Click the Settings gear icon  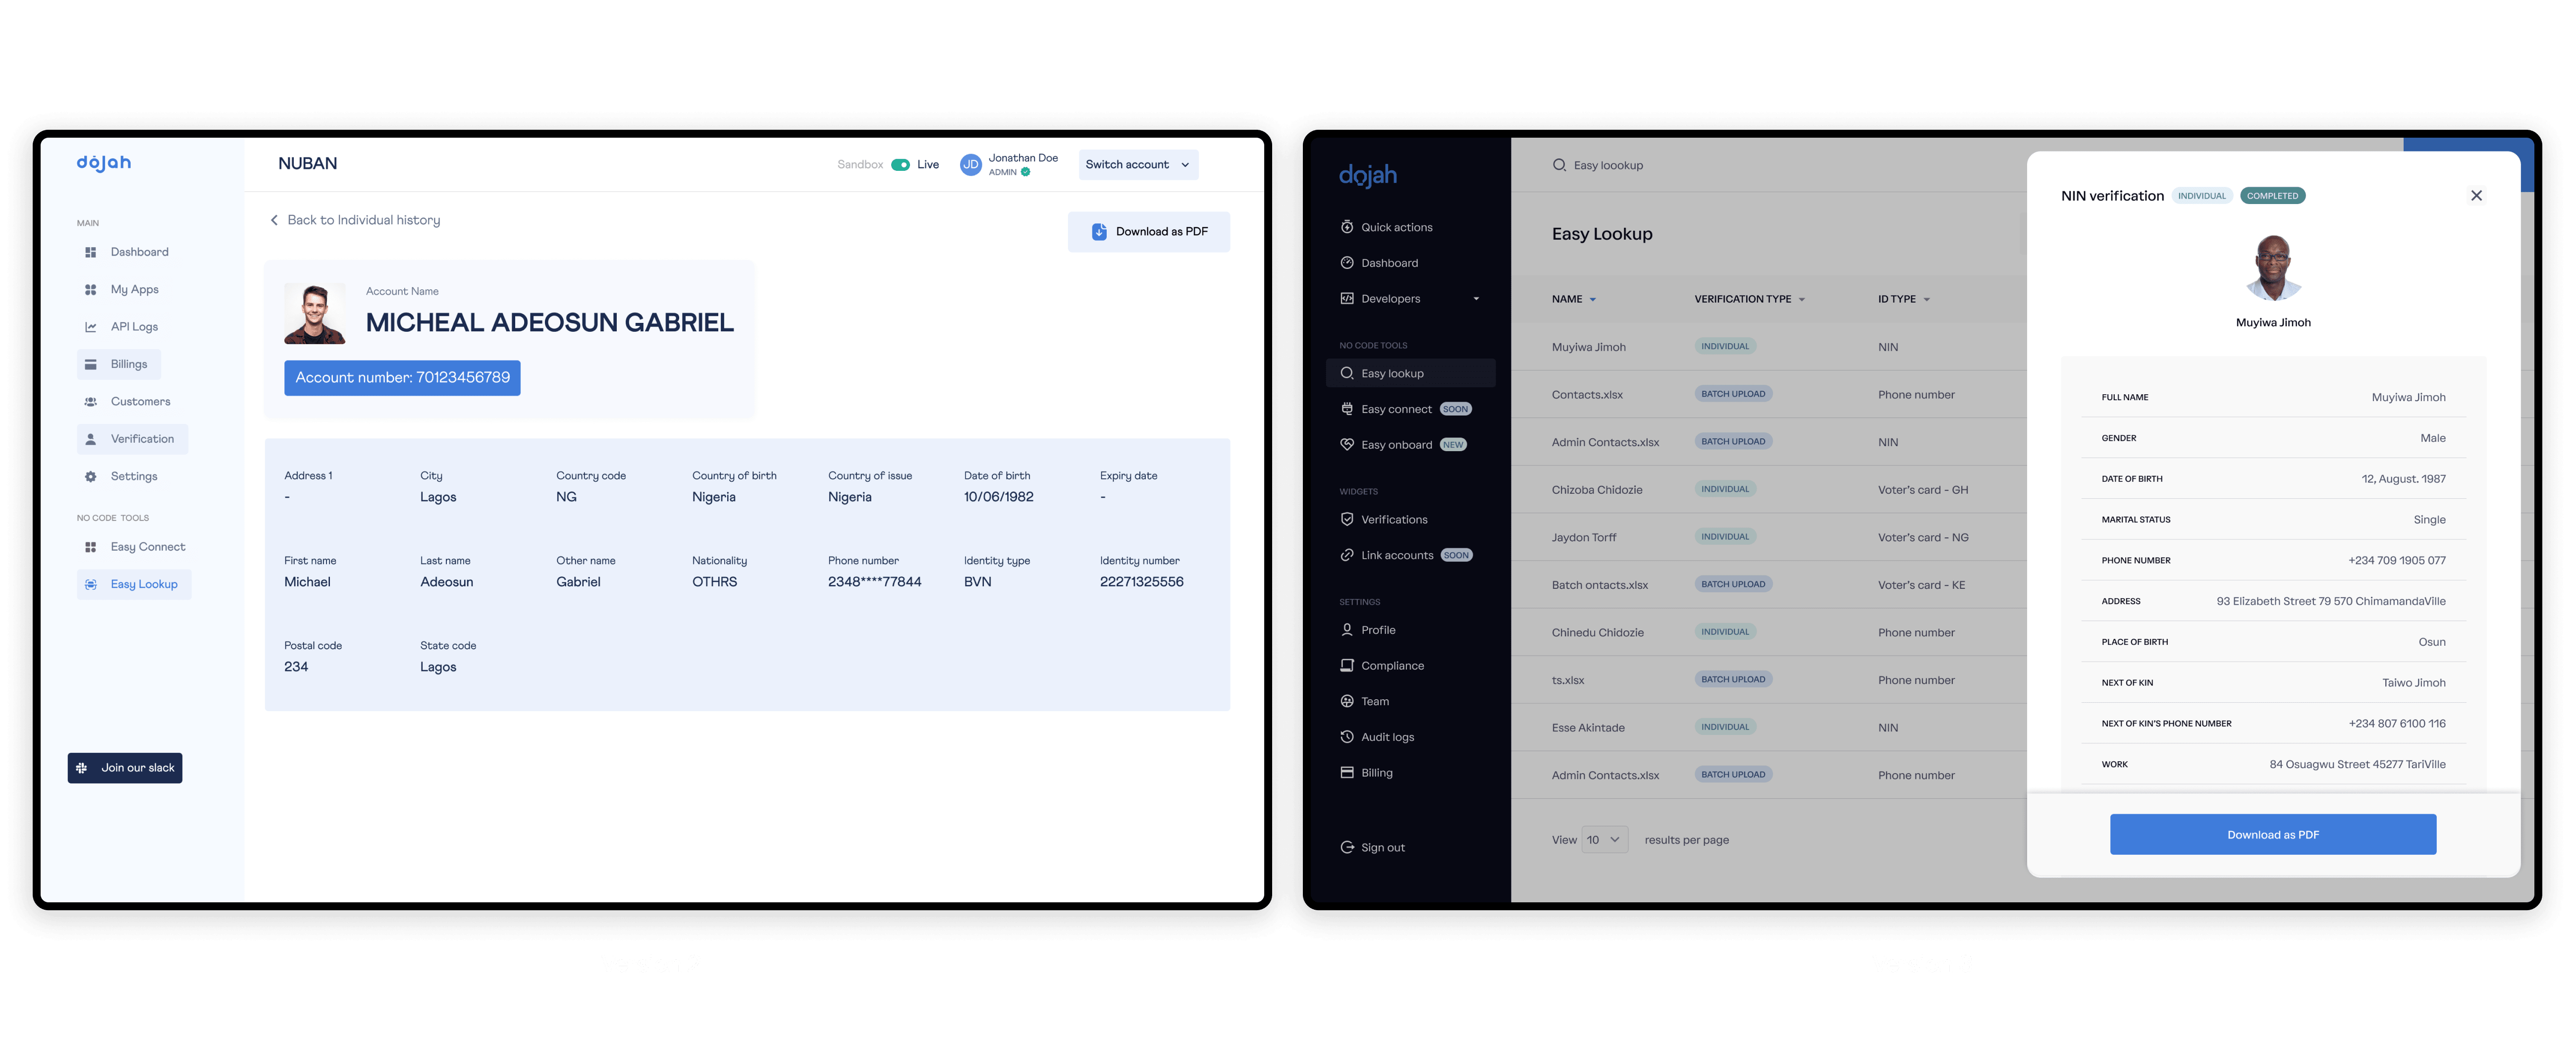coord(91,476)
